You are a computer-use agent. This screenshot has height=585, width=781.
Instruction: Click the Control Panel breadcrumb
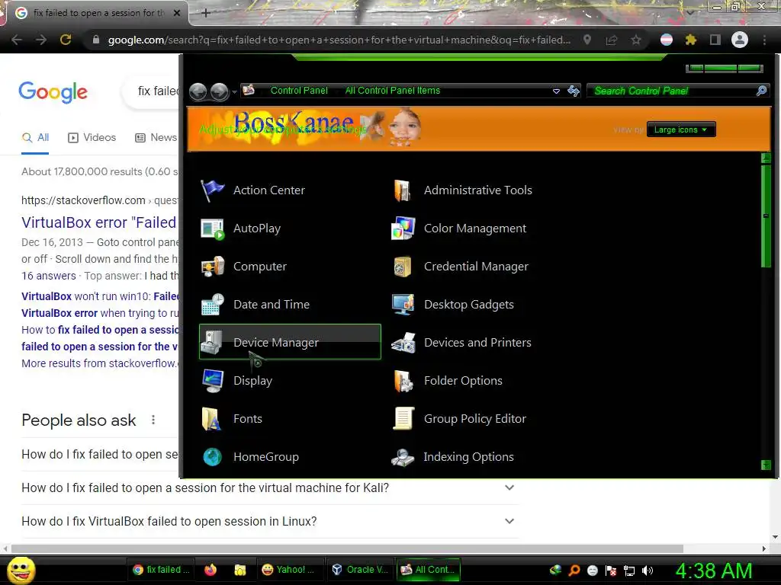click(x=299, y=91)
